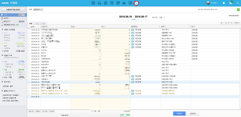
Task: Switch to the 지출 tab
Action: pyautogui.click(x=30, y=24)
